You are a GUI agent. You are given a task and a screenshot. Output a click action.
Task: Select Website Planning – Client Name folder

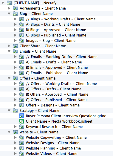tap(53, 148)
